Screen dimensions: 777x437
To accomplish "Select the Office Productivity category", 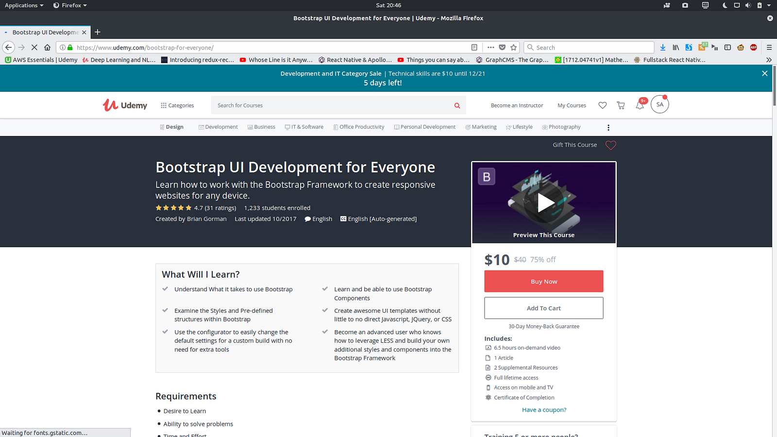I will pyautogui.click(x=359, y=127).
